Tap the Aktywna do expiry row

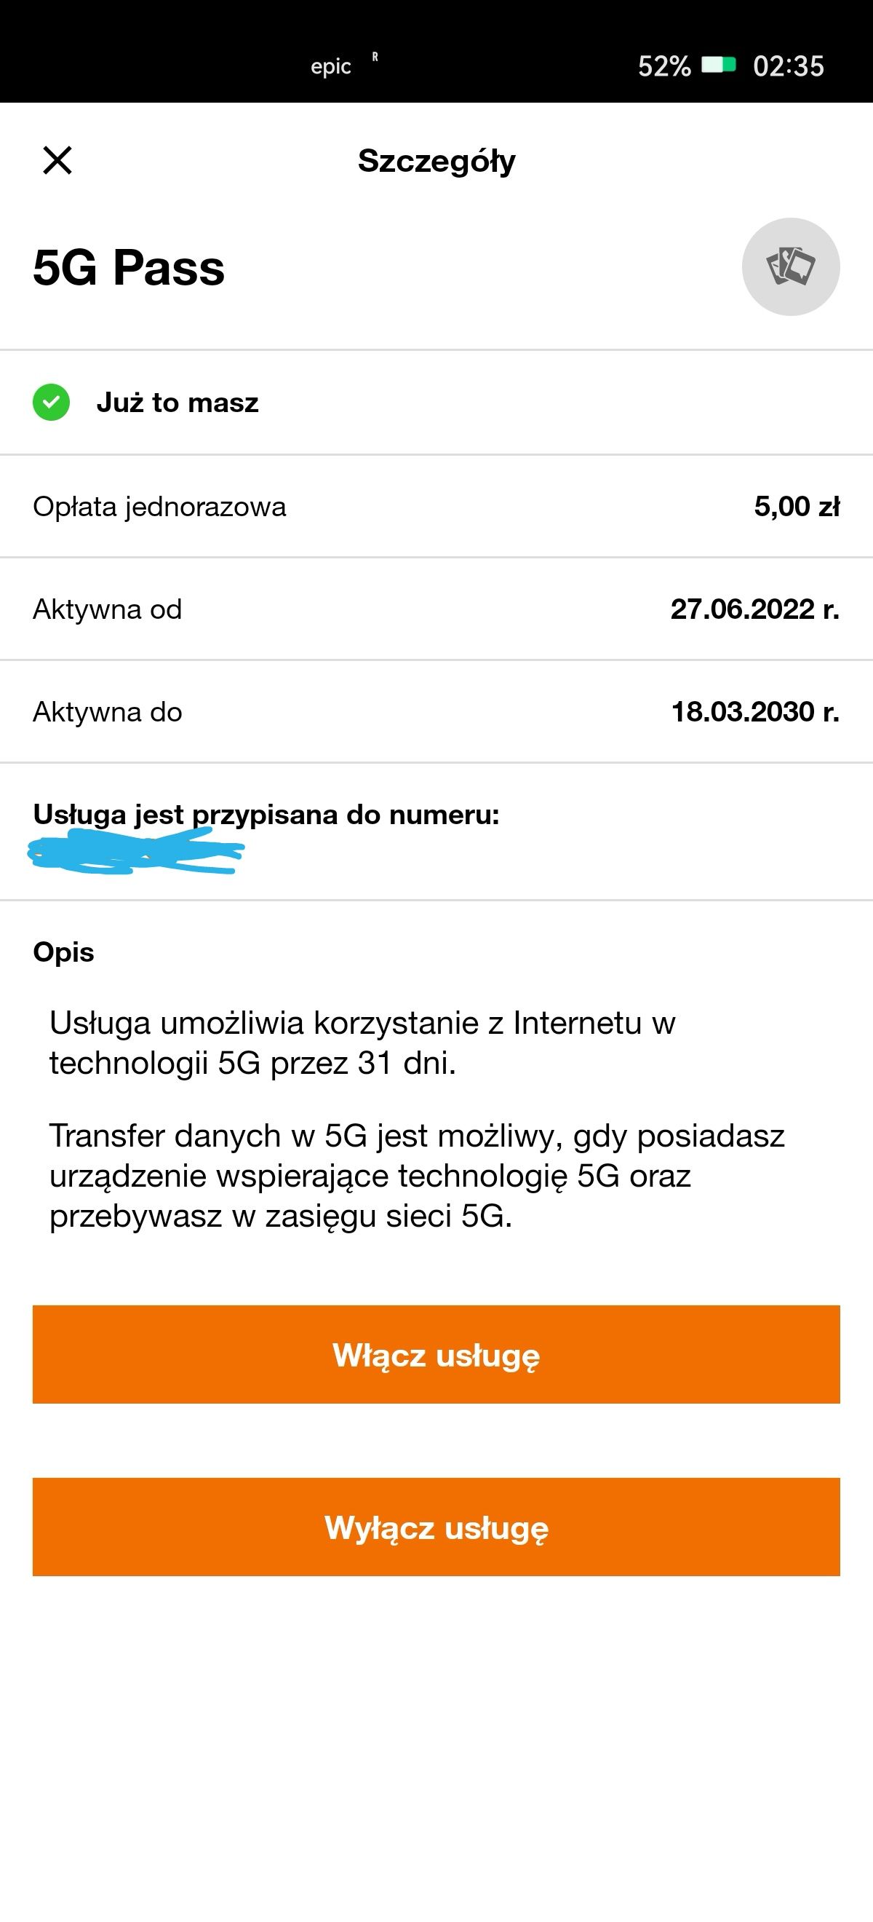(107, 712)
